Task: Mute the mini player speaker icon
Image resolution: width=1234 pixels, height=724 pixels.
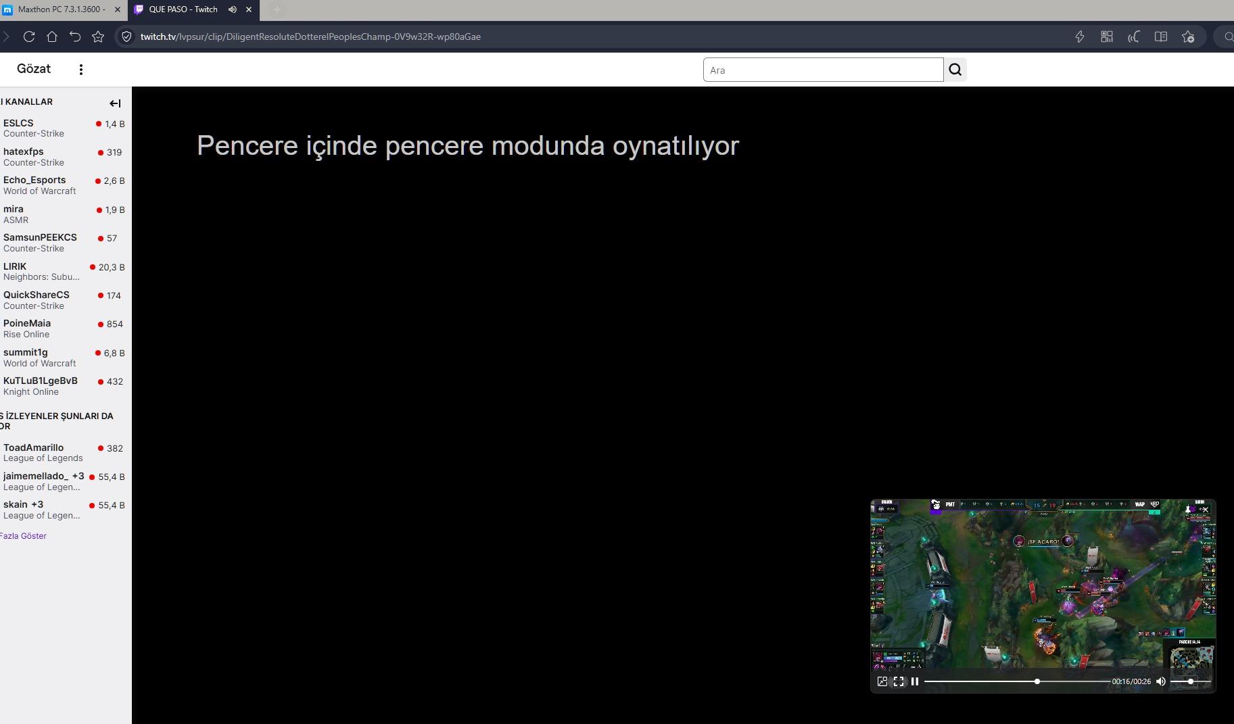Action: coord(1161,681)
